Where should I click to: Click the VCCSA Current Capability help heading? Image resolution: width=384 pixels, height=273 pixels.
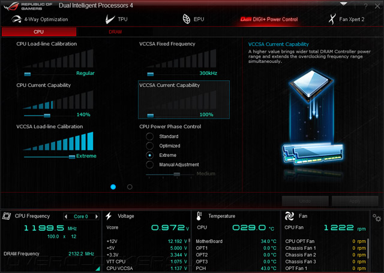[x=278, y=44]
